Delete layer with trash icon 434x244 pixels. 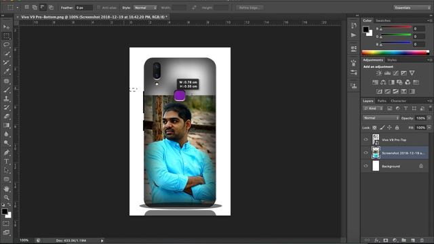(x=422, y=240)
